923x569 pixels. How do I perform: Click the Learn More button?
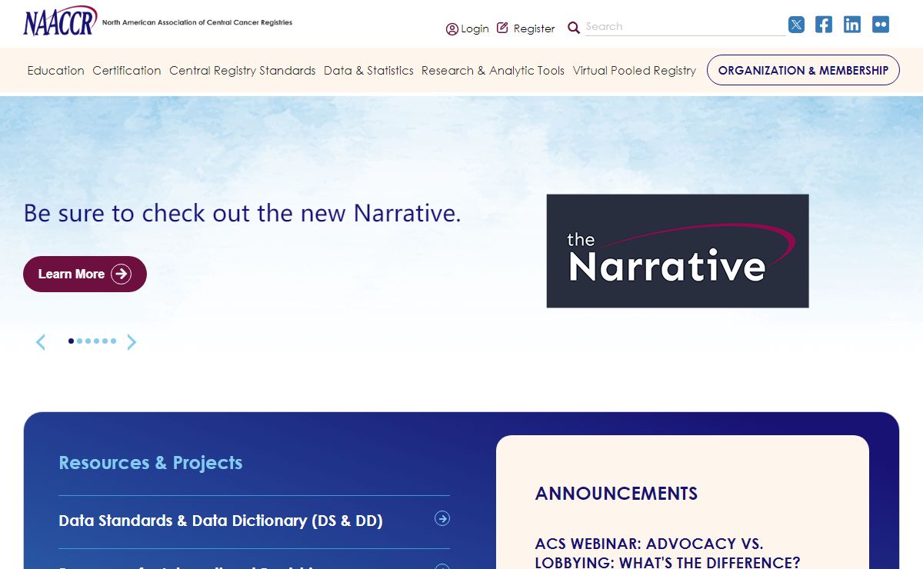(85, 274)
